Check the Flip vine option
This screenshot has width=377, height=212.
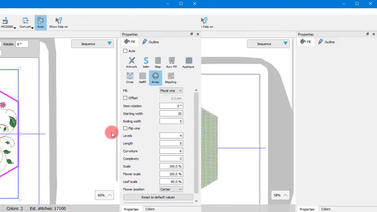125,128
